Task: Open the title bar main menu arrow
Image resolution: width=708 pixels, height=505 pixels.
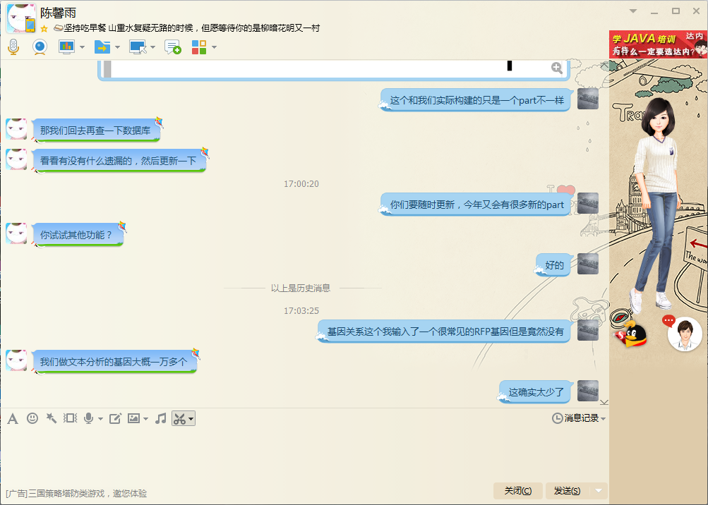Action: (633, 11)
